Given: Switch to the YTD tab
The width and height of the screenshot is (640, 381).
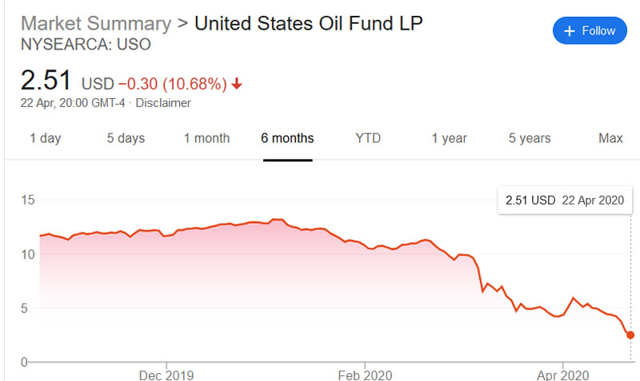Looking at the screenshot, I should click(x=368, y=138).
